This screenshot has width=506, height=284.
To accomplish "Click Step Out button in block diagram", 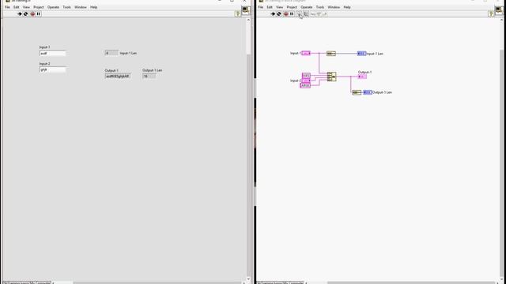I will tap(325, 14).
